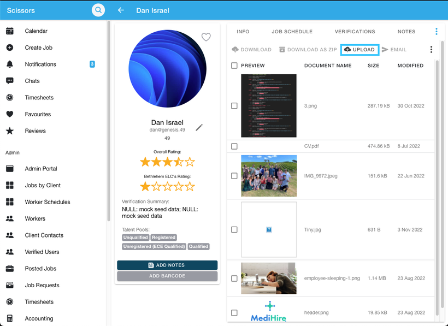The height and width of the screenshot is (326, 448).
Task: Click the Registered talent pool tag
Action: [x=164, y=238]
